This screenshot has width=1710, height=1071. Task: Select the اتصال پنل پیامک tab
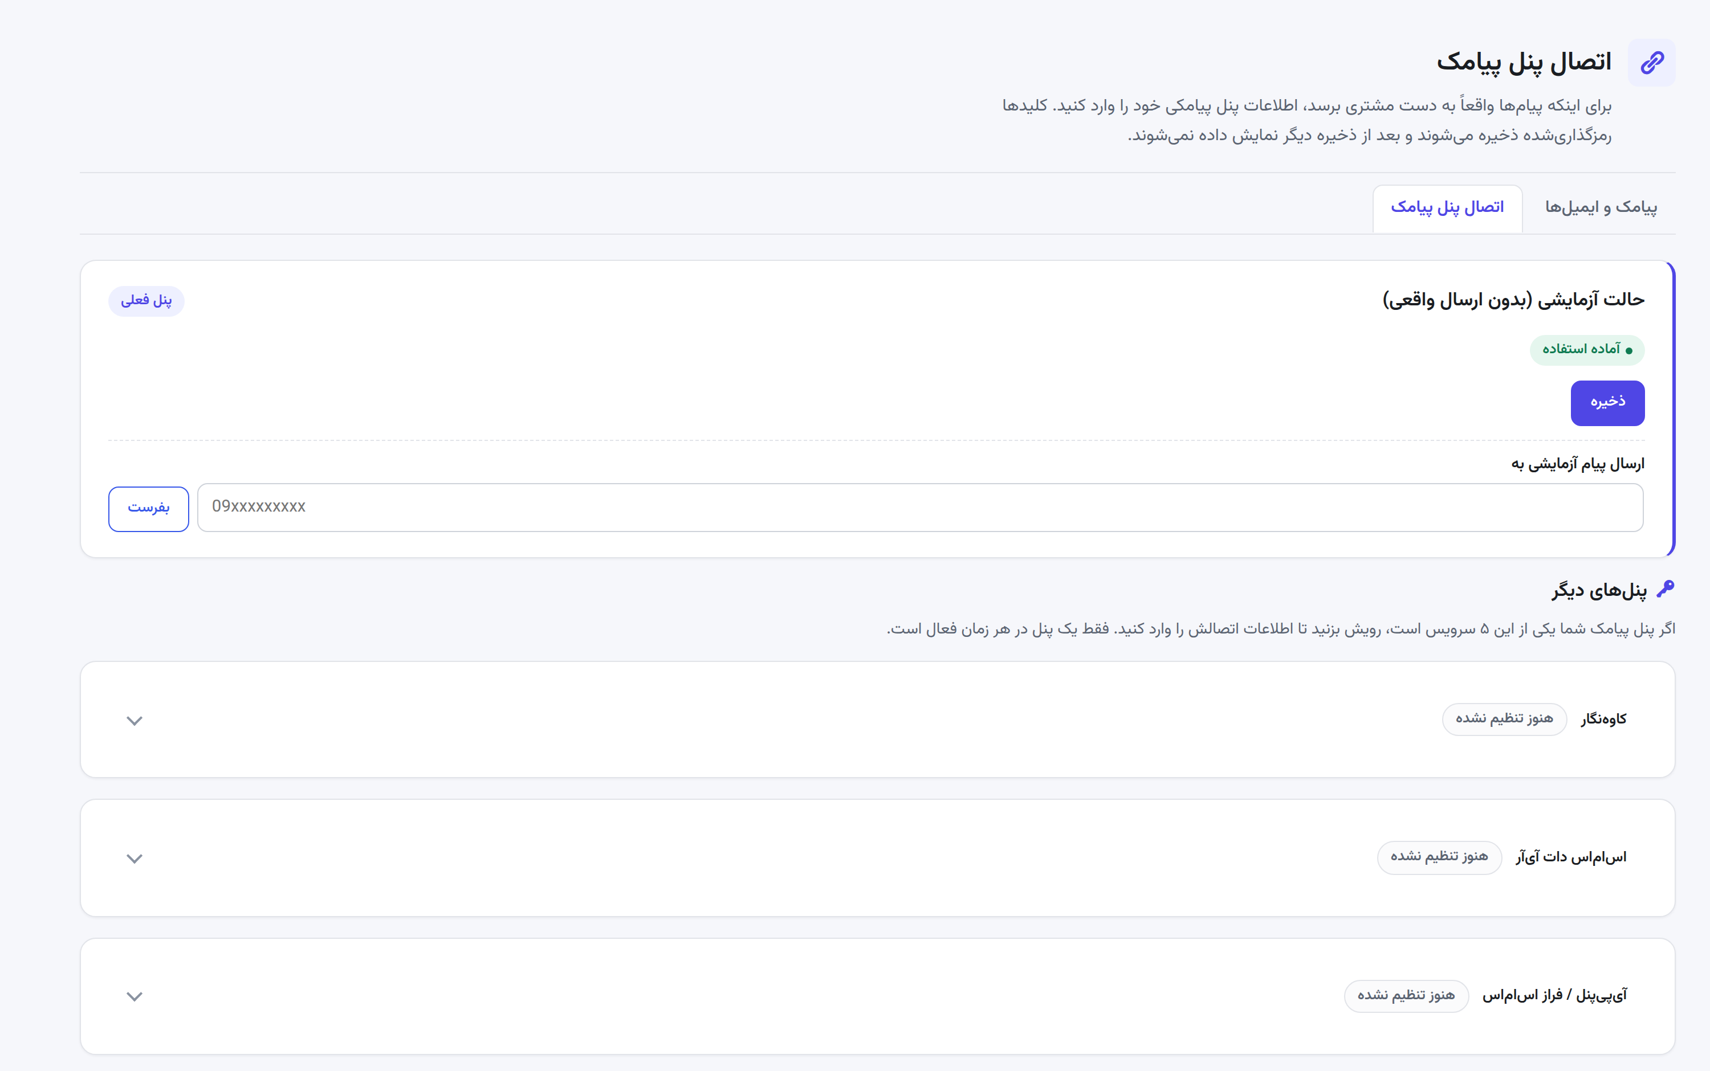(1447, 207)
